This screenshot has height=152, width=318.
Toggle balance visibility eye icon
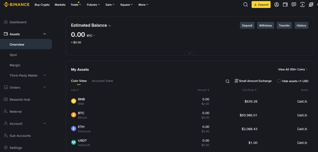click(x=109, y=26)
